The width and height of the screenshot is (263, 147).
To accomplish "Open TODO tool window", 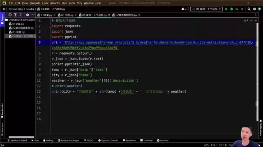I will pyautogui.click(x=89, y=140).
